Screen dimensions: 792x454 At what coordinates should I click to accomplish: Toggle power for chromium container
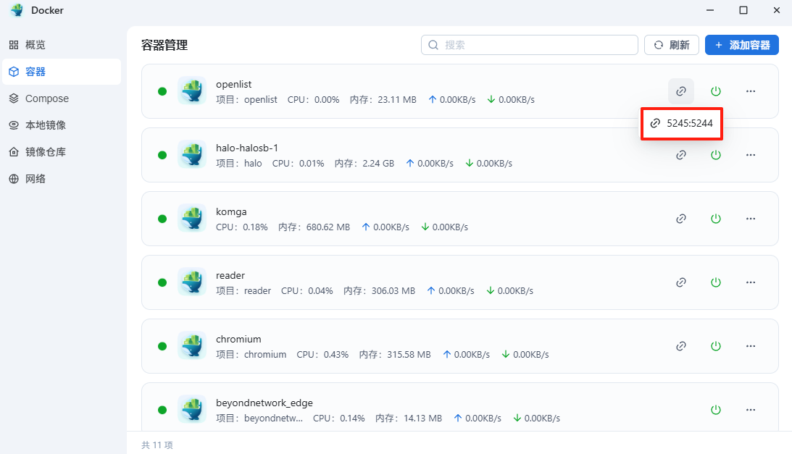716,346
